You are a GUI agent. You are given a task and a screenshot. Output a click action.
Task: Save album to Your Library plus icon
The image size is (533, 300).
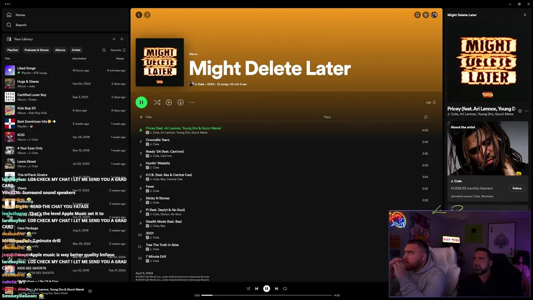click(169, 102)
